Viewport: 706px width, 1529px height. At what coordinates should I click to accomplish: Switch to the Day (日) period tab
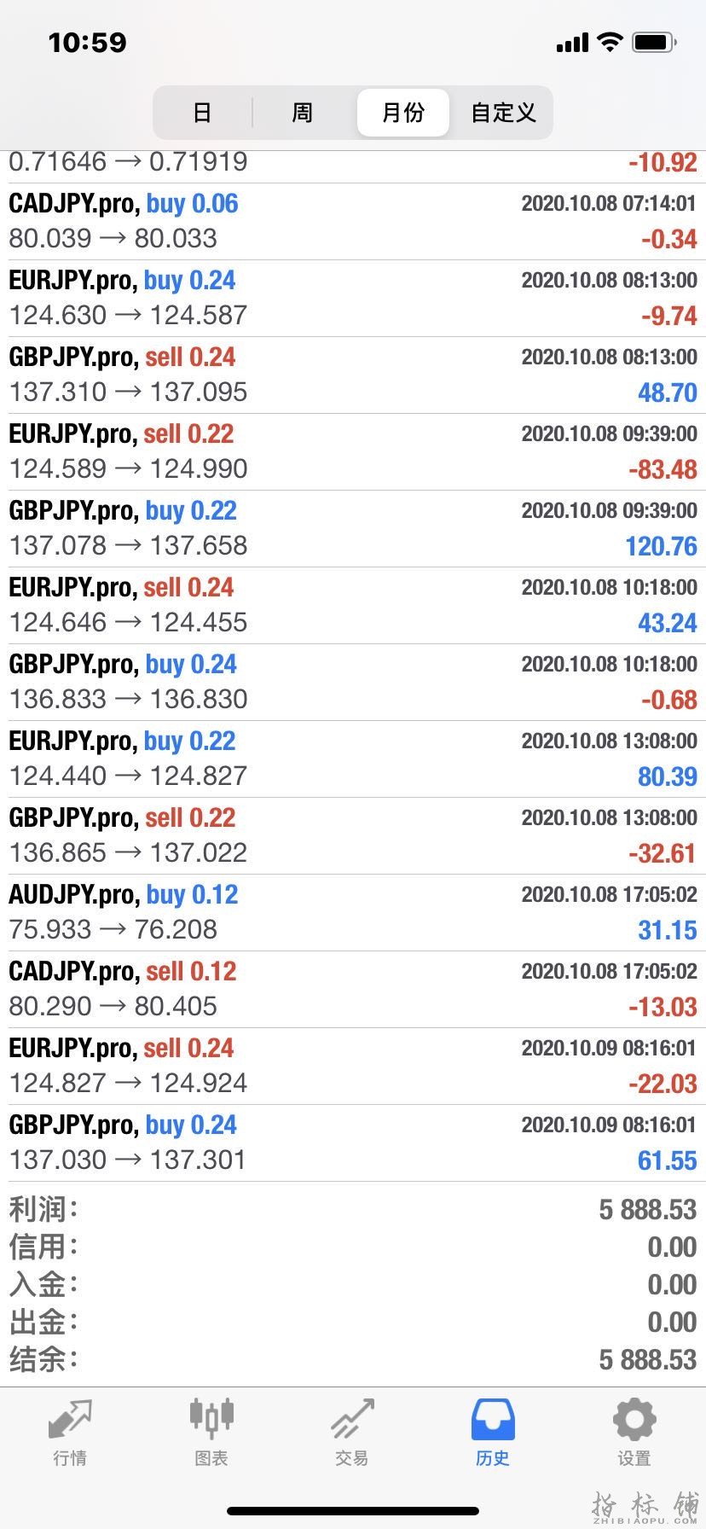[x=202, y=112]
